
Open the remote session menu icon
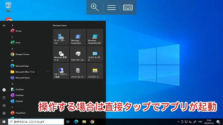pyautogui.click(x=111, y=8)
